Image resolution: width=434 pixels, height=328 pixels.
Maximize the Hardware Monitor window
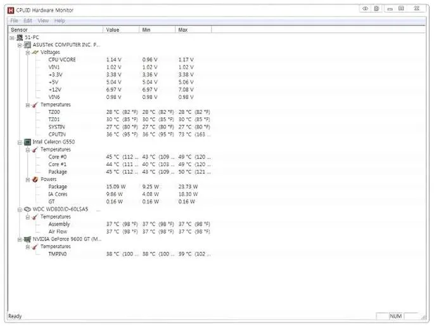401,9
